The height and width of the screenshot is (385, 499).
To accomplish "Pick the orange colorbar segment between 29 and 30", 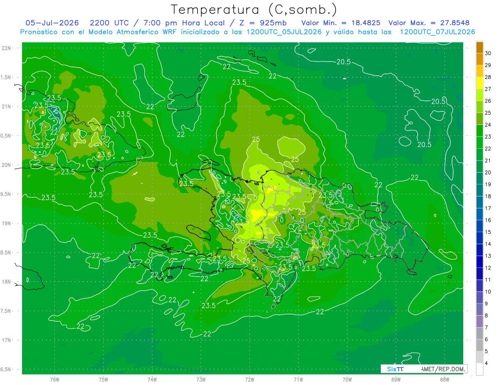I will [x=479, y=59].
